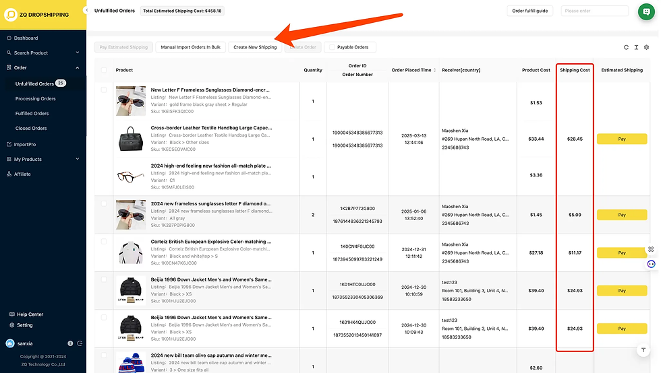Click the unfulfilled orders count badge 25
The image size is (661, 373).
tap(61, 83)
